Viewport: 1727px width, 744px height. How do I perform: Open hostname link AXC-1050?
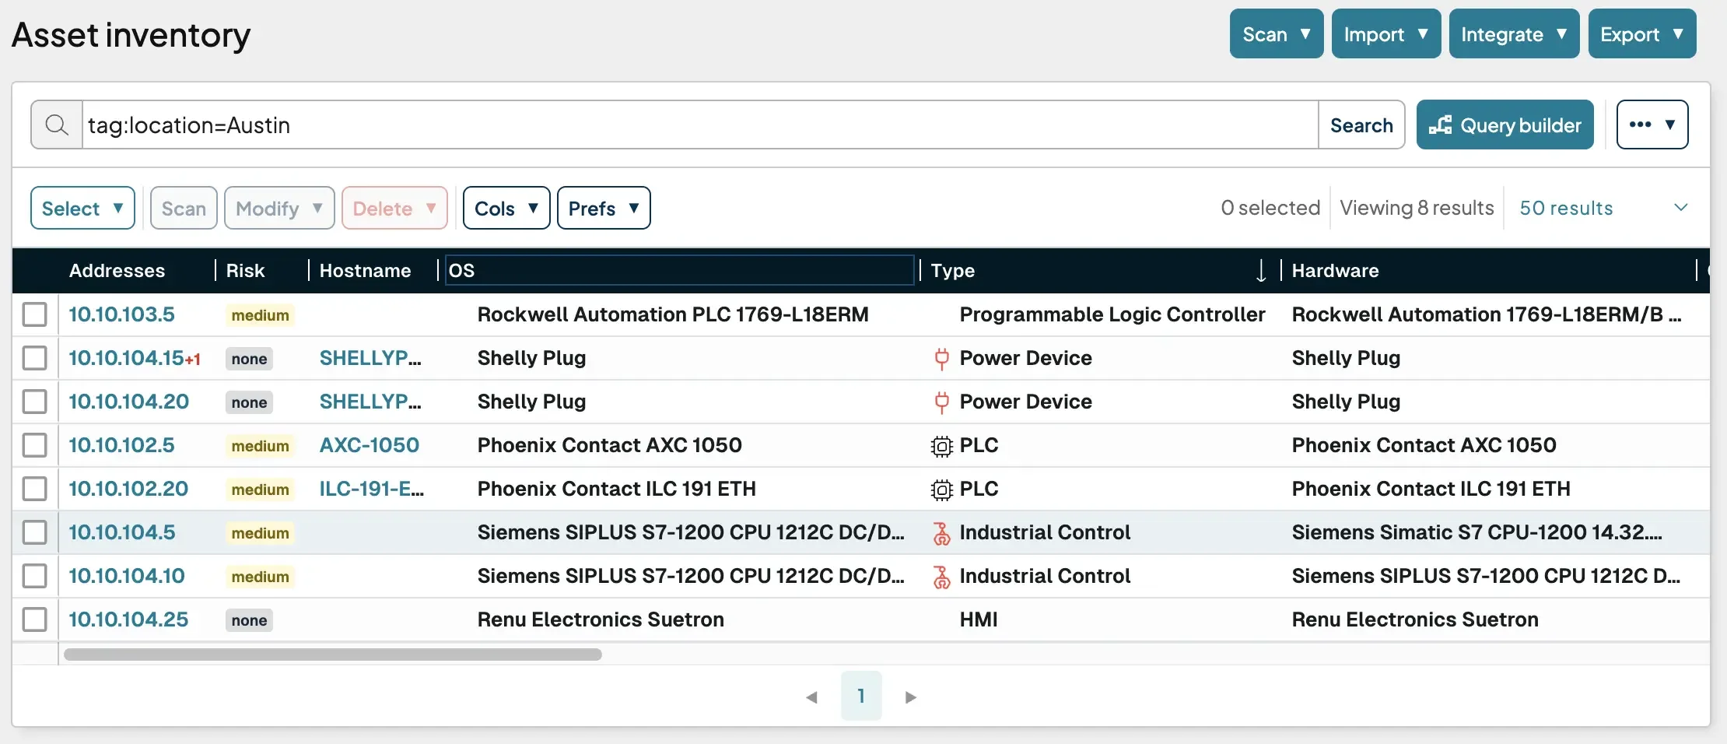(370, 445)
